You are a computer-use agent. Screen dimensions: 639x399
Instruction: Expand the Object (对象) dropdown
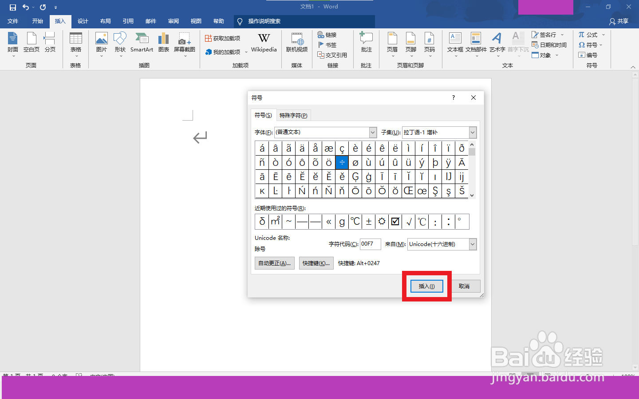pos(557,55)
